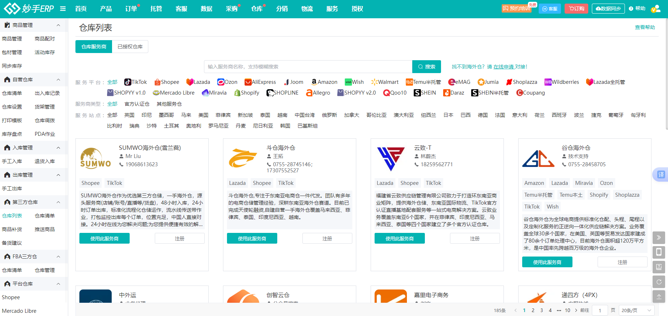Viewport: 668px width, 316px height.
Task: Open 仓库调拨 in the sidebar
Action: click(x=45, y=120)
